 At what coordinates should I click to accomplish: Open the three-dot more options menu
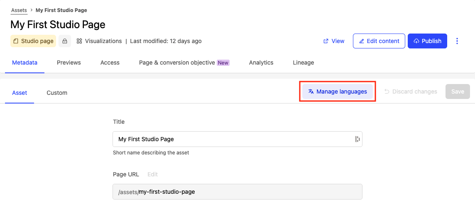pos(457,41)
